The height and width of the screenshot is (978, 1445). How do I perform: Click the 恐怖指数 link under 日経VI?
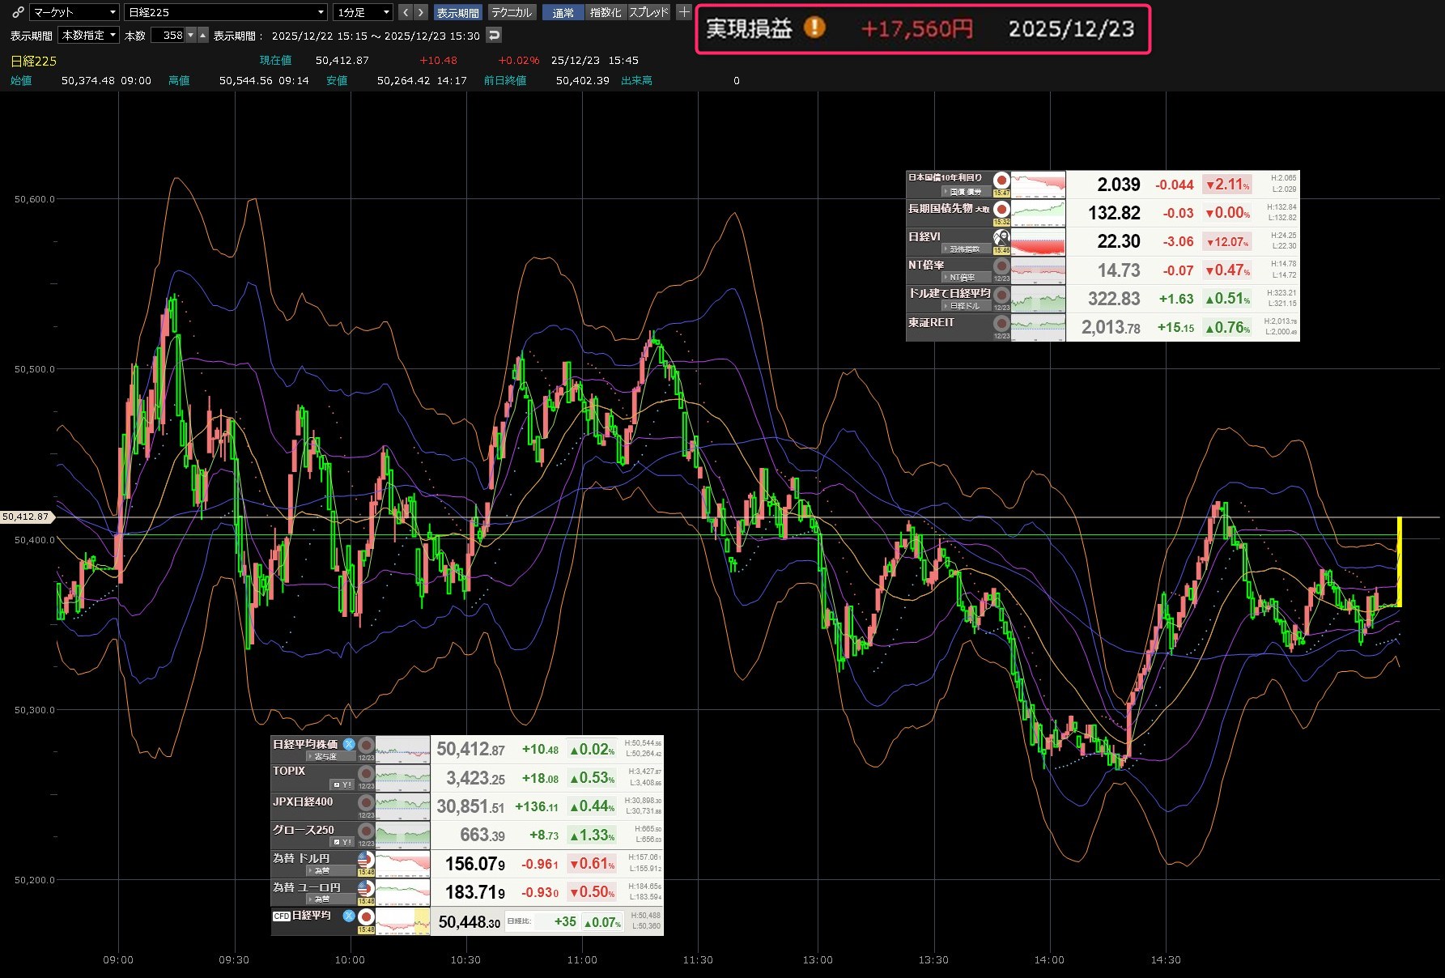[964, 249]
